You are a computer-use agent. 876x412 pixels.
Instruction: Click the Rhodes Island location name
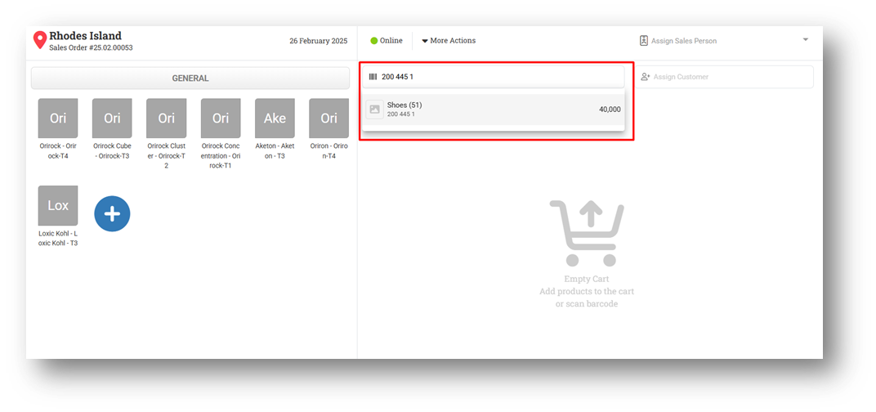[x=86, y=36]
